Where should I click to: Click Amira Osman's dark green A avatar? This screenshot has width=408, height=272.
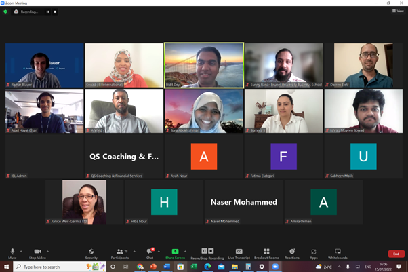324,202
